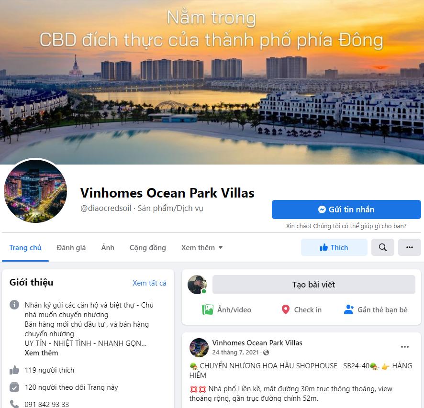Select the Cộng đồng tab
This screenshot has width=424, height=408.
pyautogui.click(x=148, y=247)
